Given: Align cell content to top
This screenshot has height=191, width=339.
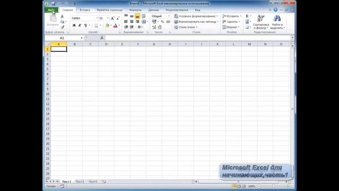Looking at the screenshot, I should [126, 16].
